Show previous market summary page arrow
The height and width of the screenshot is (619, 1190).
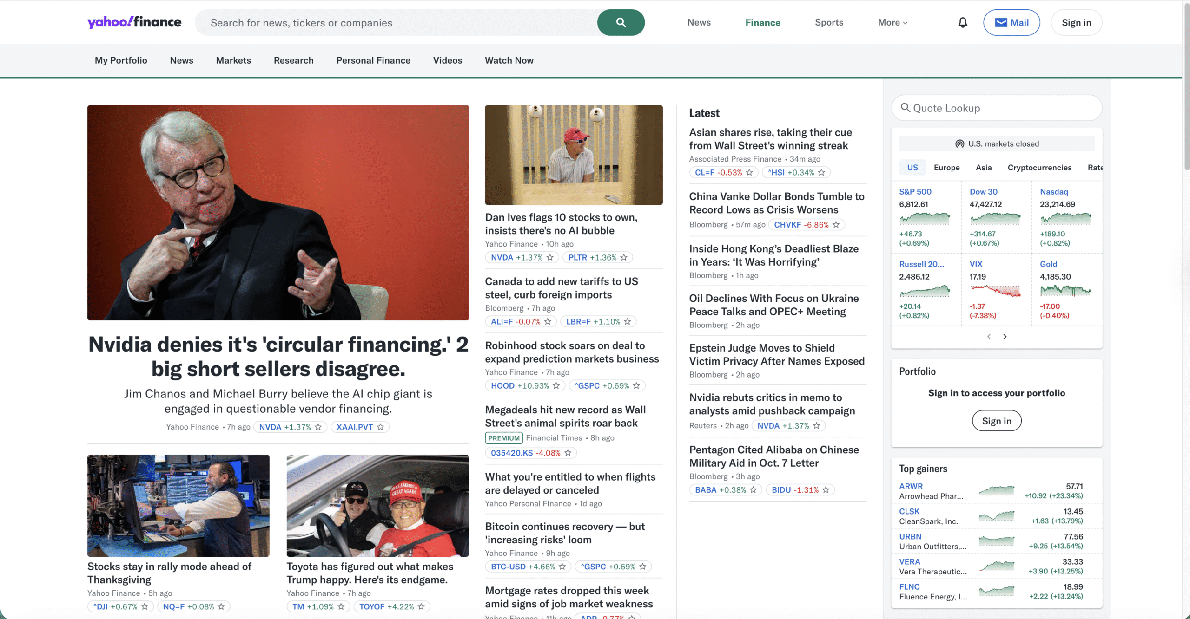[x=989, y=336]
